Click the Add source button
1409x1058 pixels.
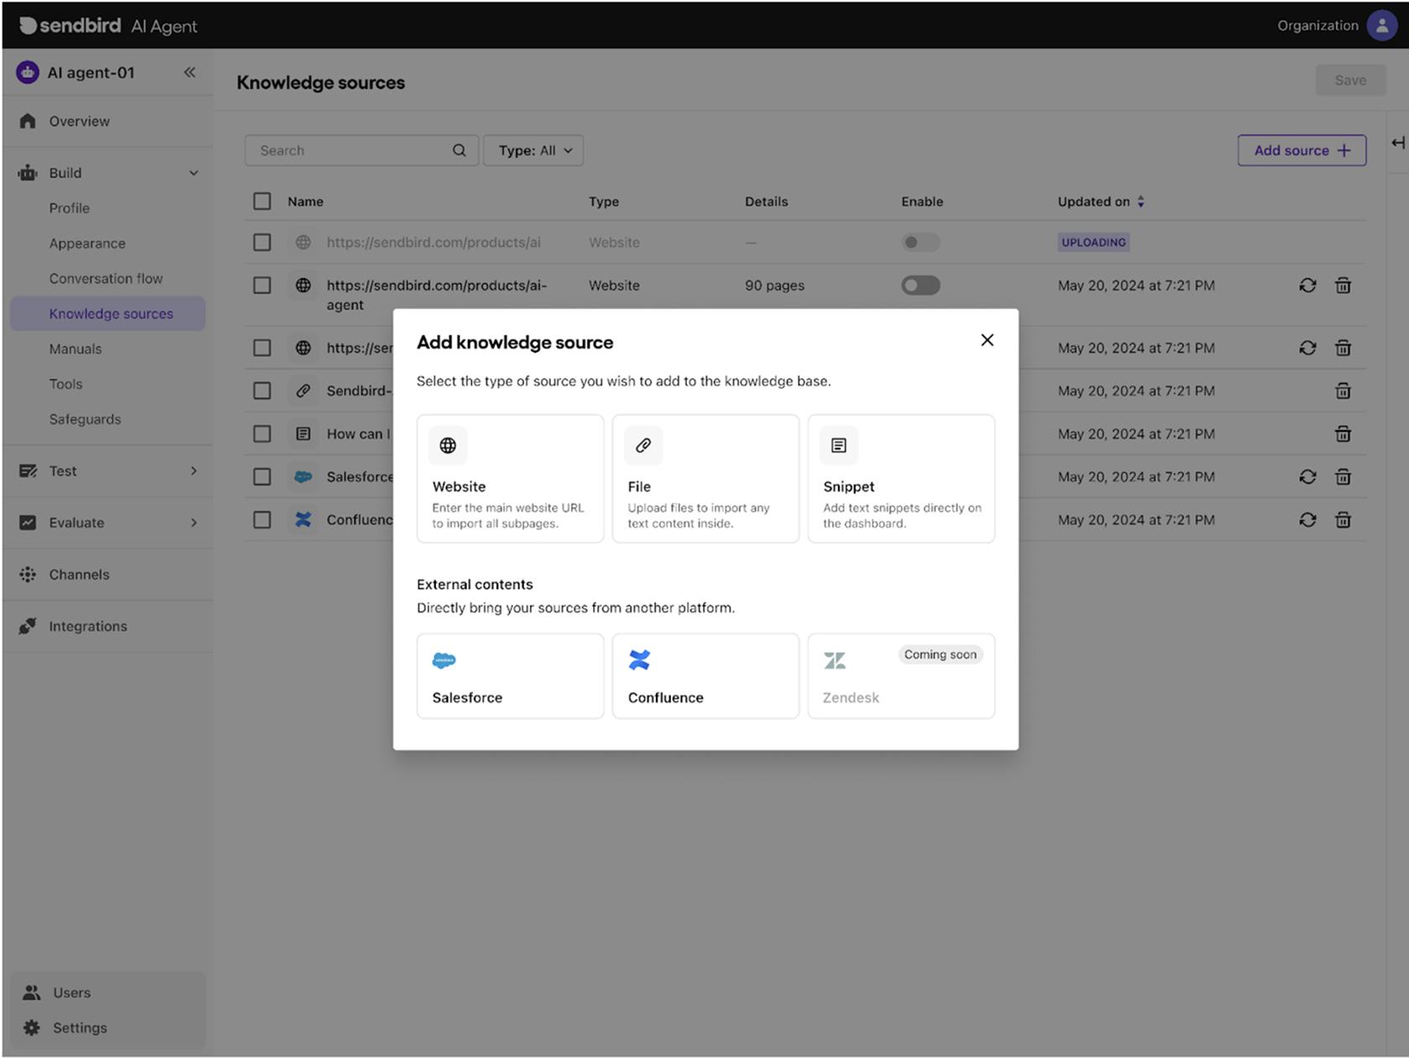(x=1301, y=150)
